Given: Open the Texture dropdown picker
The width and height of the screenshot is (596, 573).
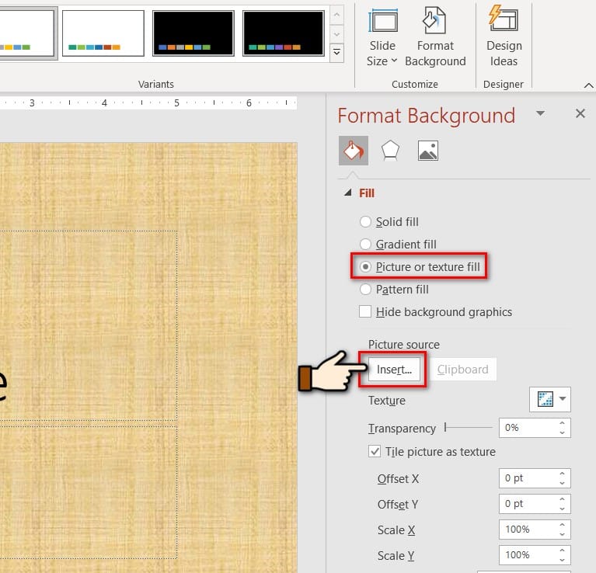Looking at the screenshot, I should tap(550, 399).
